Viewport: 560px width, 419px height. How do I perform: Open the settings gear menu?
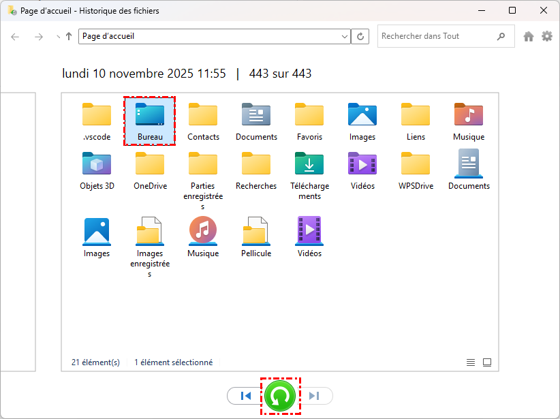click(x=547, y=37)
